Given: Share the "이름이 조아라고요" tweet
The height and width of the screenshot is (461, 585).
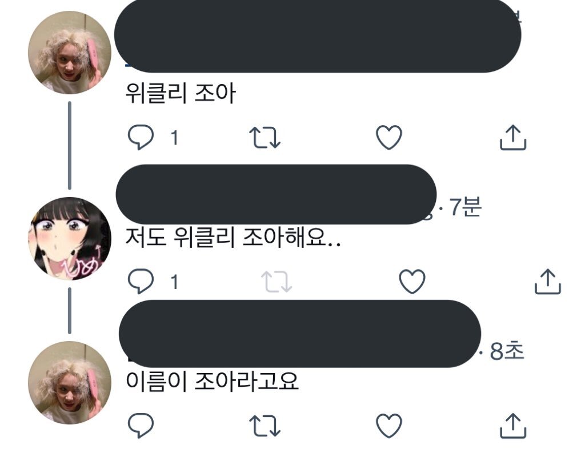Looking at the screenshot, I should 513,425.
